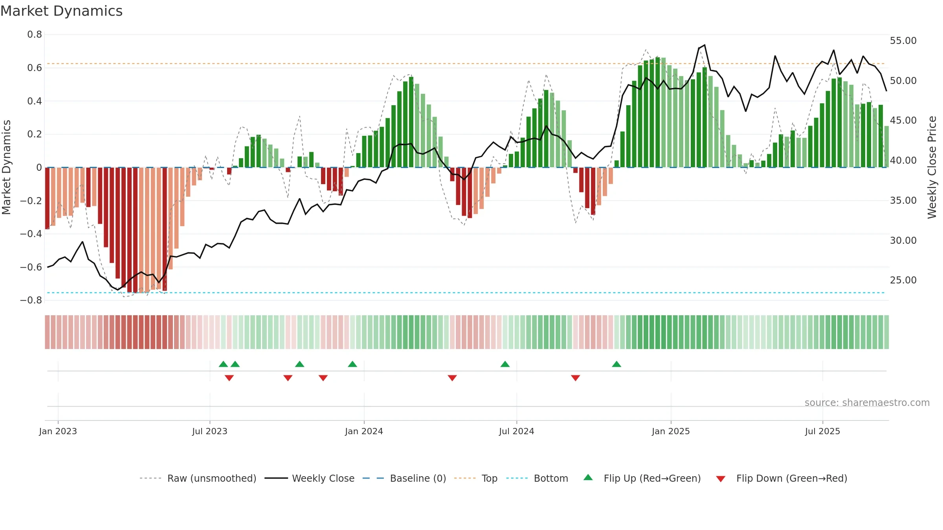The height and width of the screenshot is (530, 943).
Task: Click the flip-up marker just before Jul 2024
Action: point(505,364)
